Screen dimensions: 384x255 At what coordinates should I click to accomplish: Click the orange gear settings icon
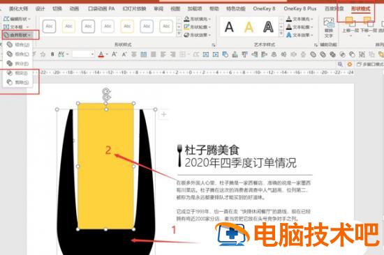350,64
